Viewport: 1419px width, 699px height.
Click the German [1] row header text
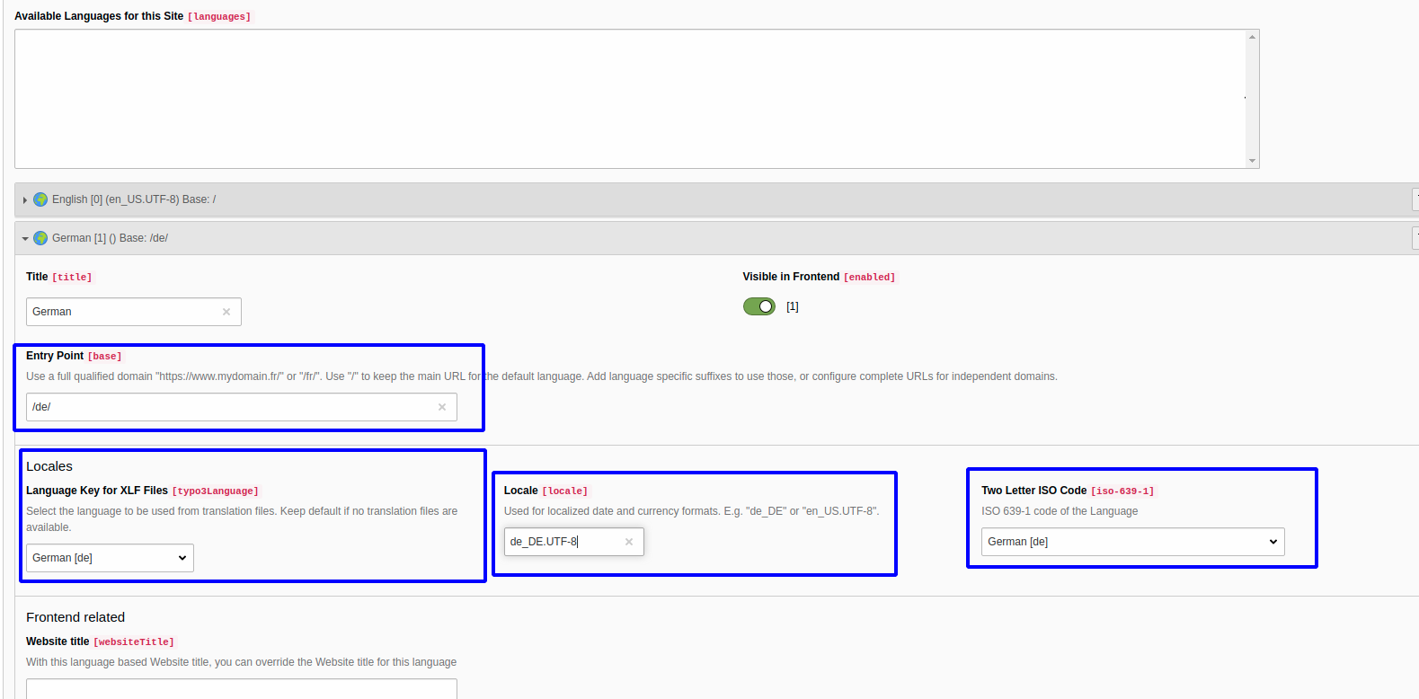click(110, 238)
